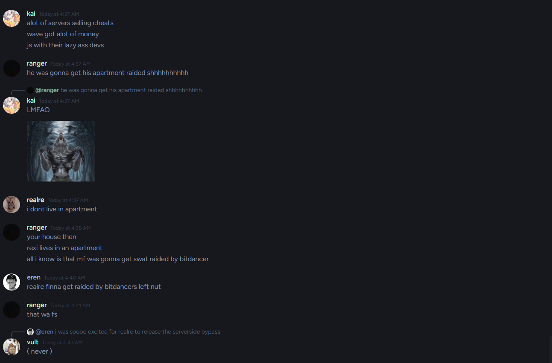Open kai's avatar beside the LMFAO message

tap(12, 105)
